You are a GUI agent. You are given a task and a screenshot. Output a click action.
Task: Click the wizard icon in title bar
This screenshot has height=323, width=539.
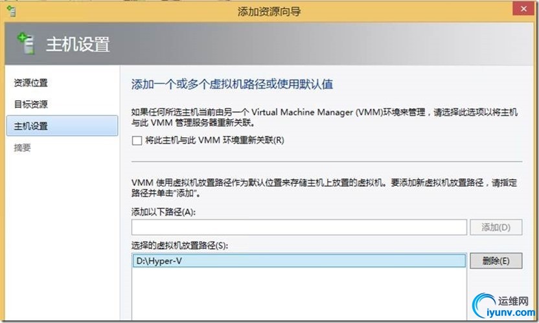click(x=12, y=11)
